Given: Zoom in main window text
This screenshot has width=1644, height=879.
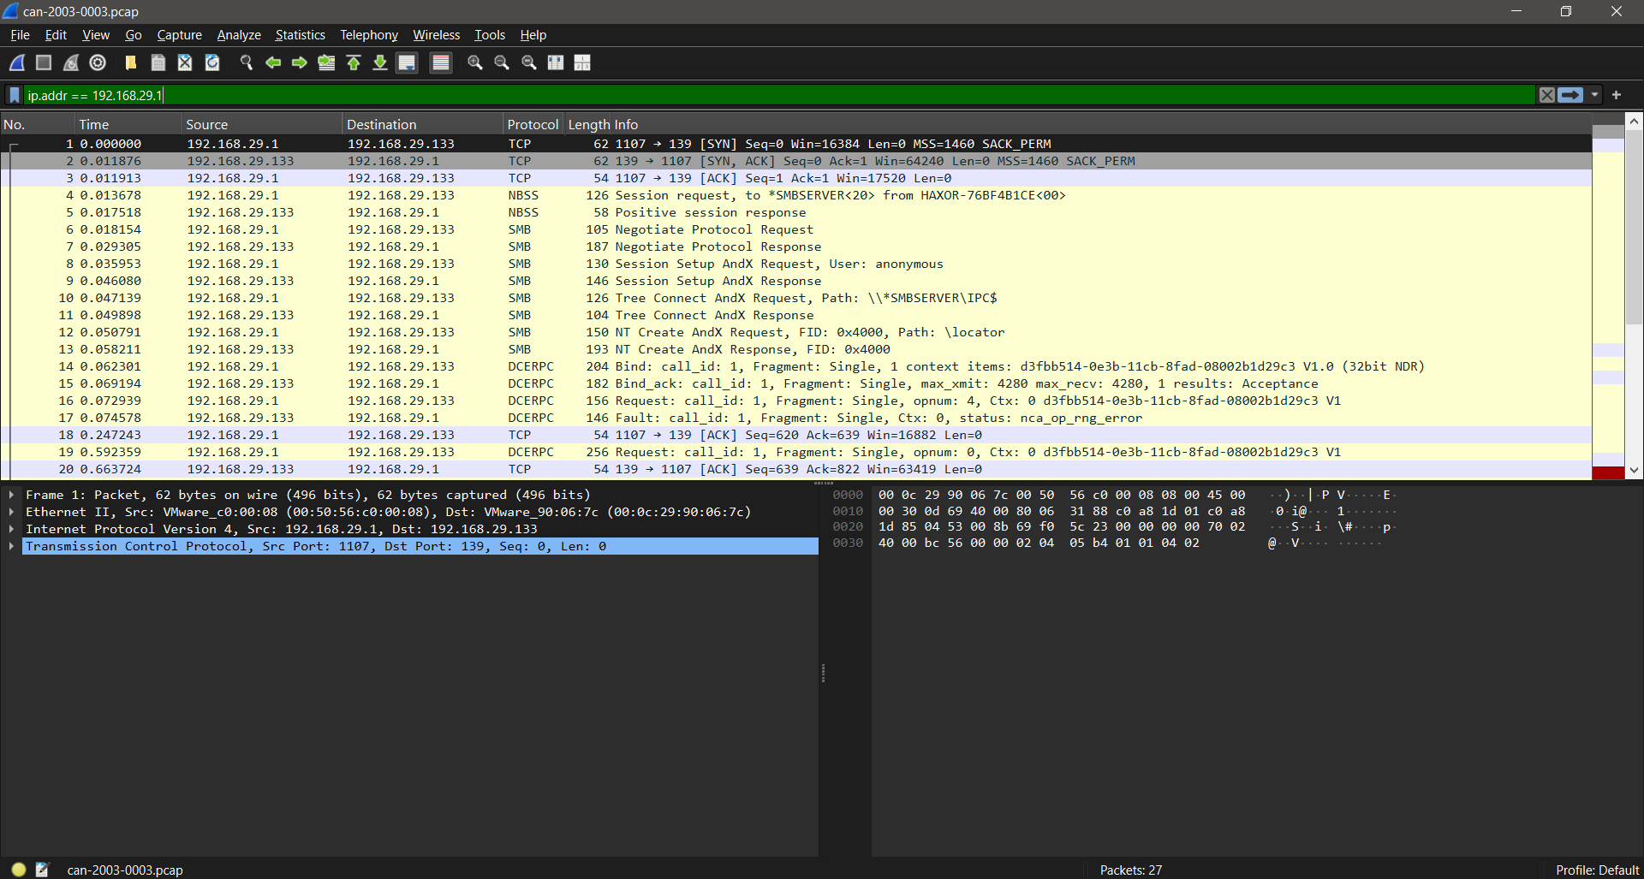Looking at the screenshot, I should (x=475, y=62).
